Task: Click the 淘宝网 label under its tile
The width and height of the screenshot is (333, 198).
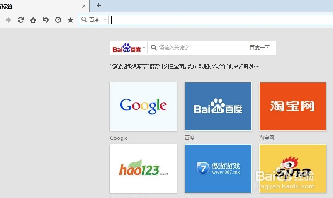Action: tap(266, 138)
